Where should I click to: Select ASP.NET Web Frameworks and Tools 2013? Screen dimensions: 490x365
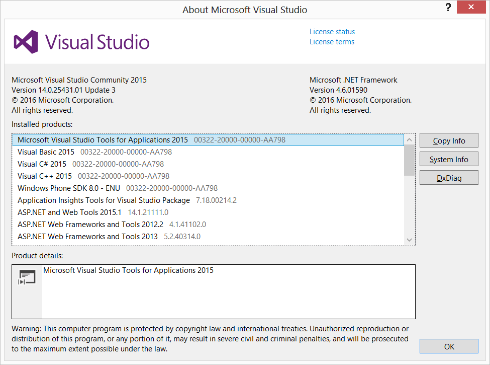(208, 237)
